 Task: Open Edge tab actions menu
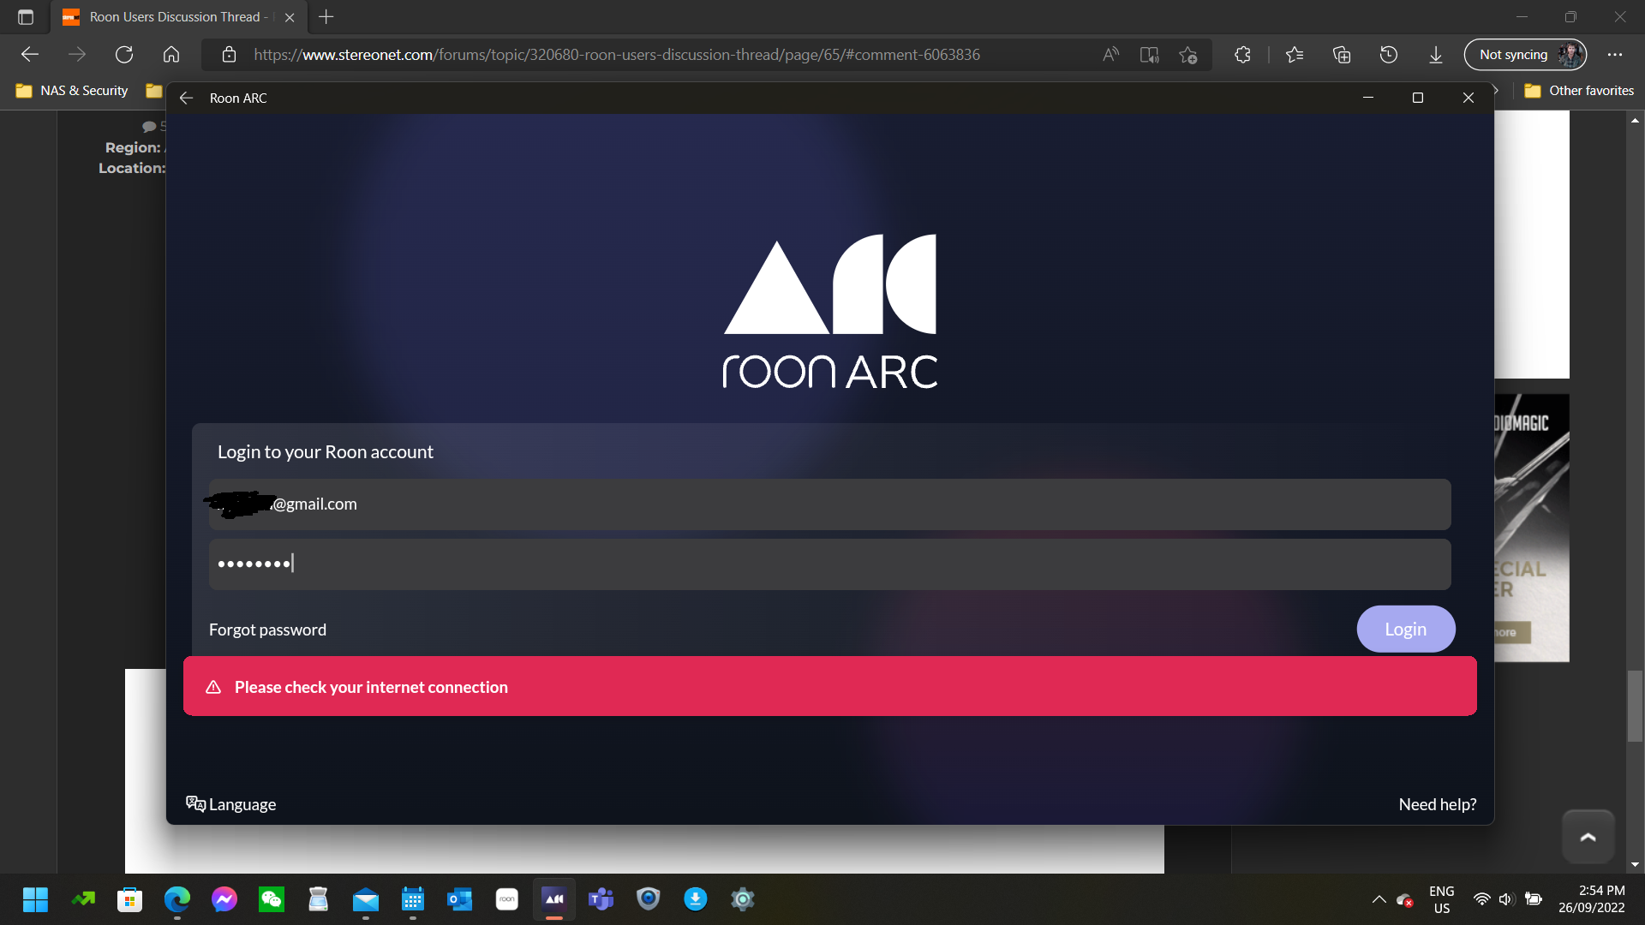tap(26, 17)
